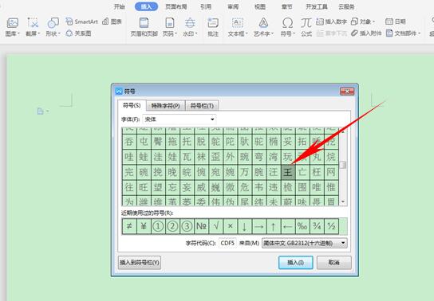Pick the ① recent symbol
The image size is (434, 301).
click(x=158, y=226)
